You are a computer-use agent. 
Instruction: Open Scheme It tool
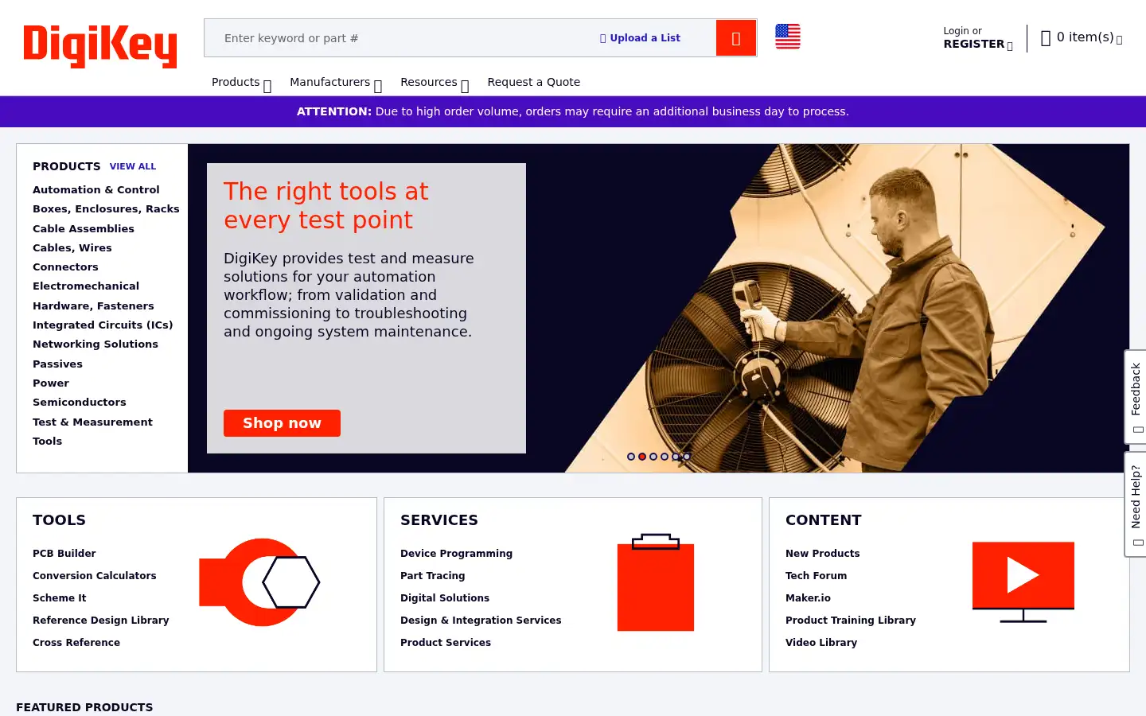(60, 598)
